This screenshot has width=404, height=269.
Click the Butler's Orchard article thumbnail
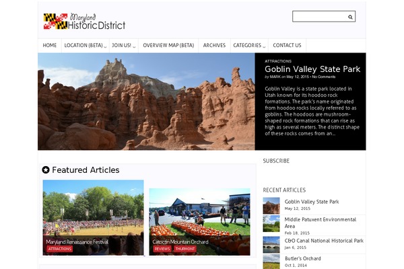271,262
